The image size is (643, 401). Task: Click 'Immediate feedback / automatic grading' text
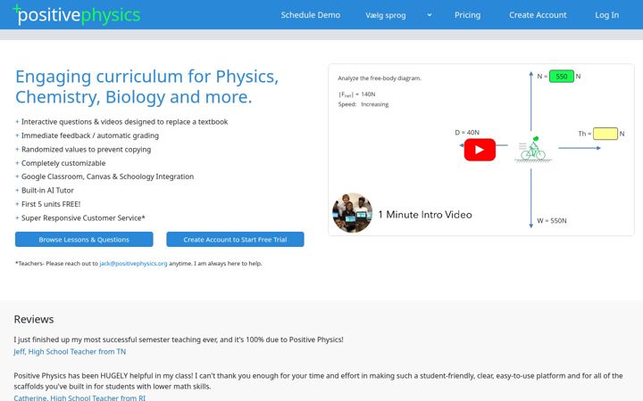[x=90, y=135]
